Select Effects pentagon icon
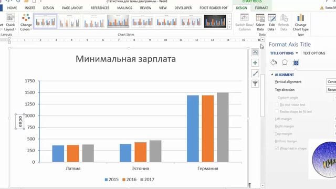The height and width of the screenshot is (189, 336). click(x=285, y=62)
